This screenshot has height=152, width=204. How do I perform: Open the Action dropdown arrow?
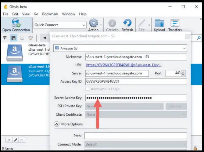(101, 25)
